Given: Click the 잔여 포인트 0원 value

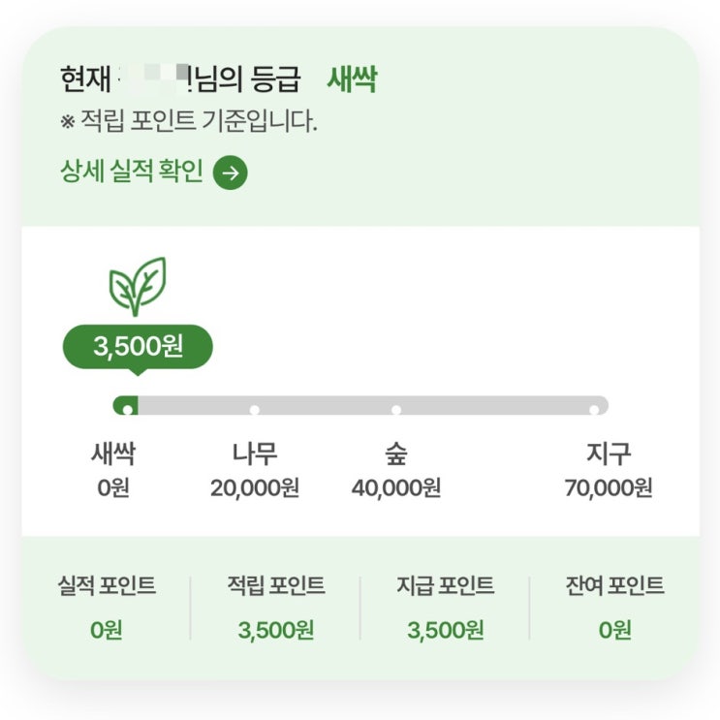Looking at the screenshot, I should coord(615,630).
